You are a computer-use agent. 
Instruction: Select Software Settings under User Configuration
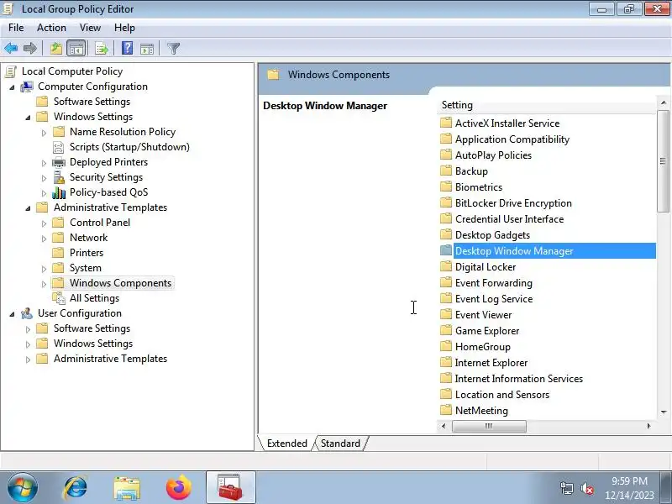coord(92,328)
